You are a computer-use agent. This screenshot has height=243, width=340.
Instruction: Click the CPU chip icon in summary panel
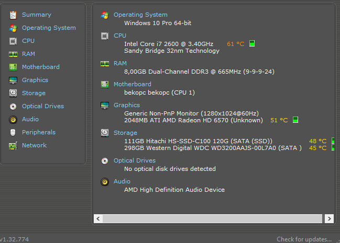[x=105, y=36]
